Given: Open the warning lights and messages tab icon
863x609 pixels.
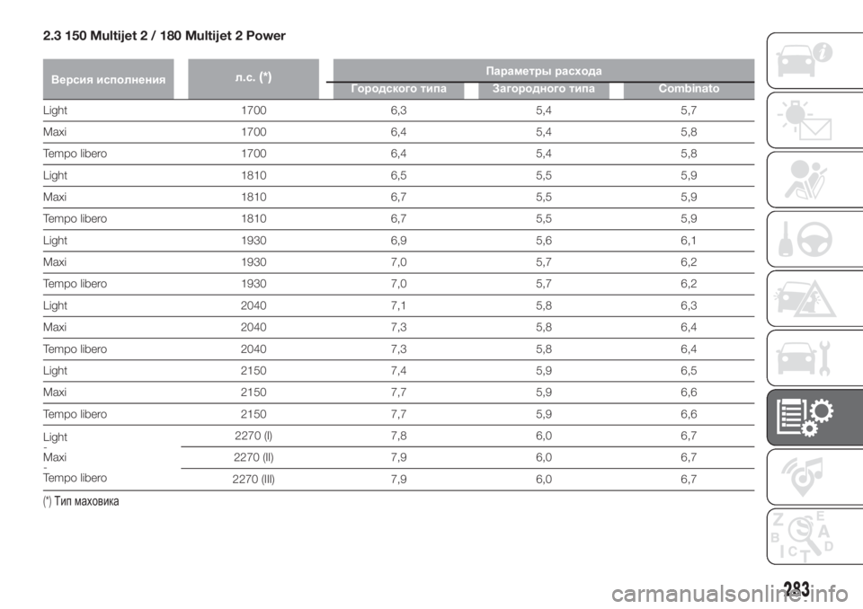Looking at the screenshot, I should coord(815,120).
